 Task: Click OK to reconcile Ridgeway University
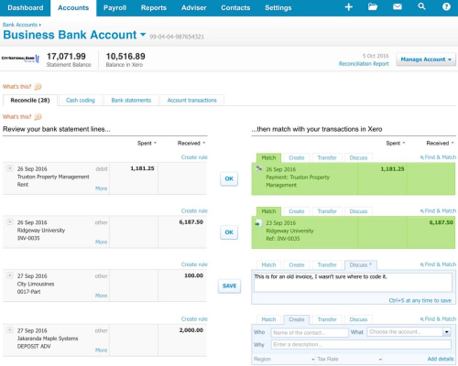229,232
